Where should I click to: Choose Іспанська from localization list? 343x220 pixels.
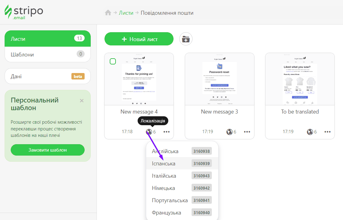pyautogui.click(x=164, y=164)
